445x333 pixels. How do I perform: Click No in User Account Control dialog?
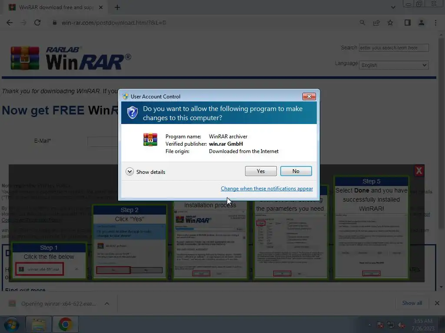296,171
